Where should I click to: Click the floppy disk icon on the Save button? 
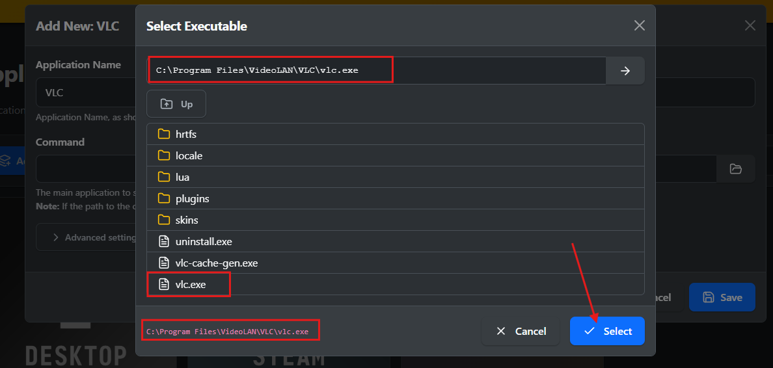[x=709, y=297]
